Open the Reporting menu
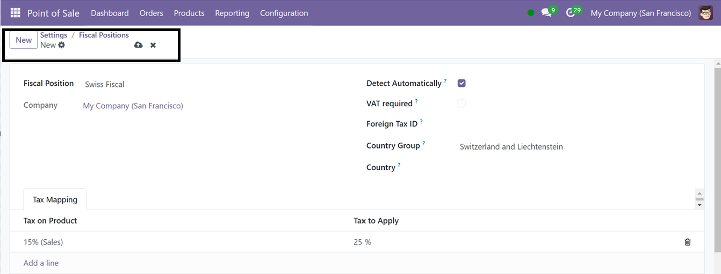 [x=232, y=13]
